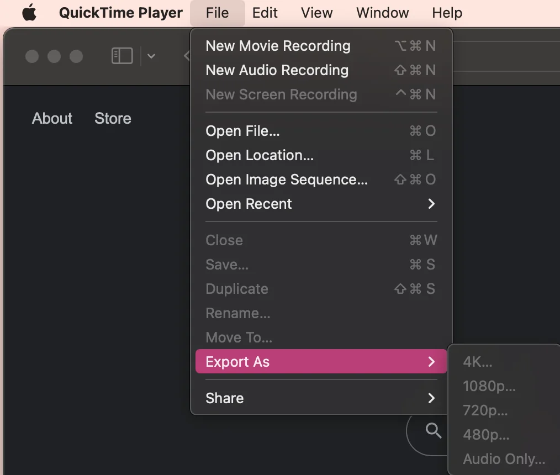Open the Help menu
The width and height of the screenshot is (560, 475).
[447, 13]
